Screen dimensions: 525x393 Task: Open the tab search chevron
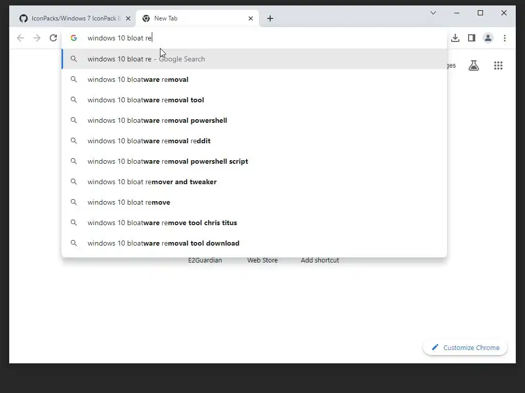click(433, 13)
